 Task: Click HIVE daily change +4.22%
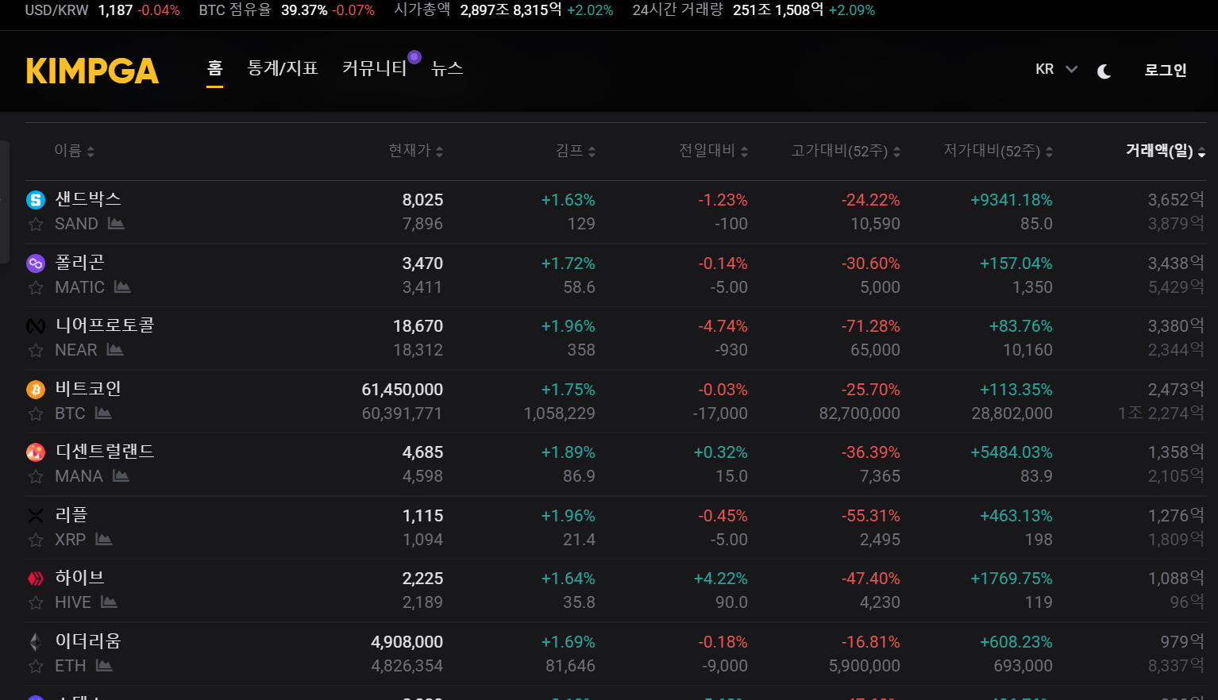pos(721,579)
